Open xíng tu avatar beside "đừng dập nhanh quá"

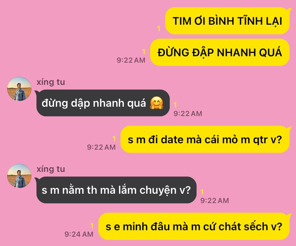[19, 89]
